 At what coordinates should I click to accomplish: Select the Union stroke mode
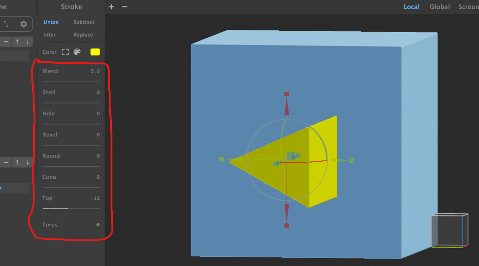click(x=51, y=22)
